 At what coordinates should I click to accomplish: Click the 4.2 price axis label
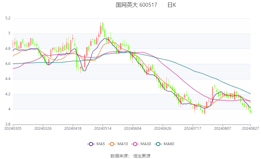click(8, 94)
